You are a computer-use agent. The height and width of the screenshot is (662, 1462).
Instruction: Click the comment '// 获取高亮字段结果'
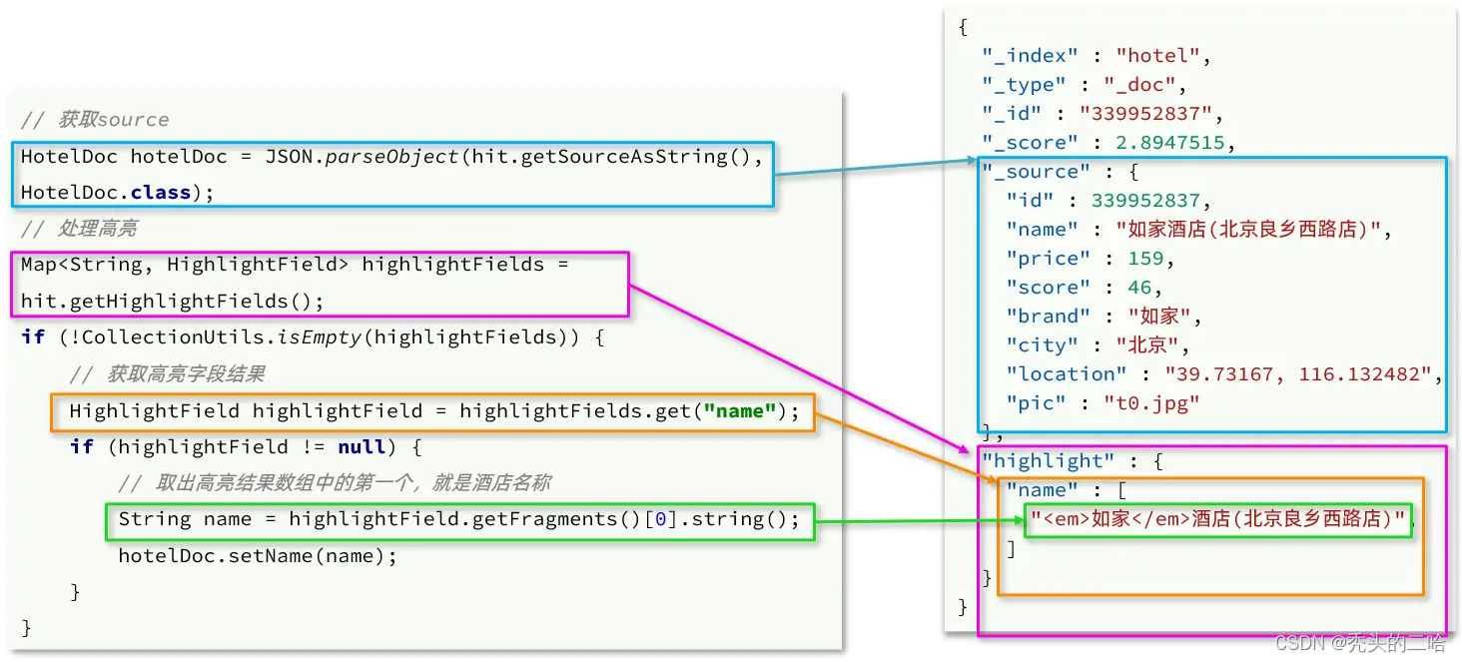(x=168, y=374)
